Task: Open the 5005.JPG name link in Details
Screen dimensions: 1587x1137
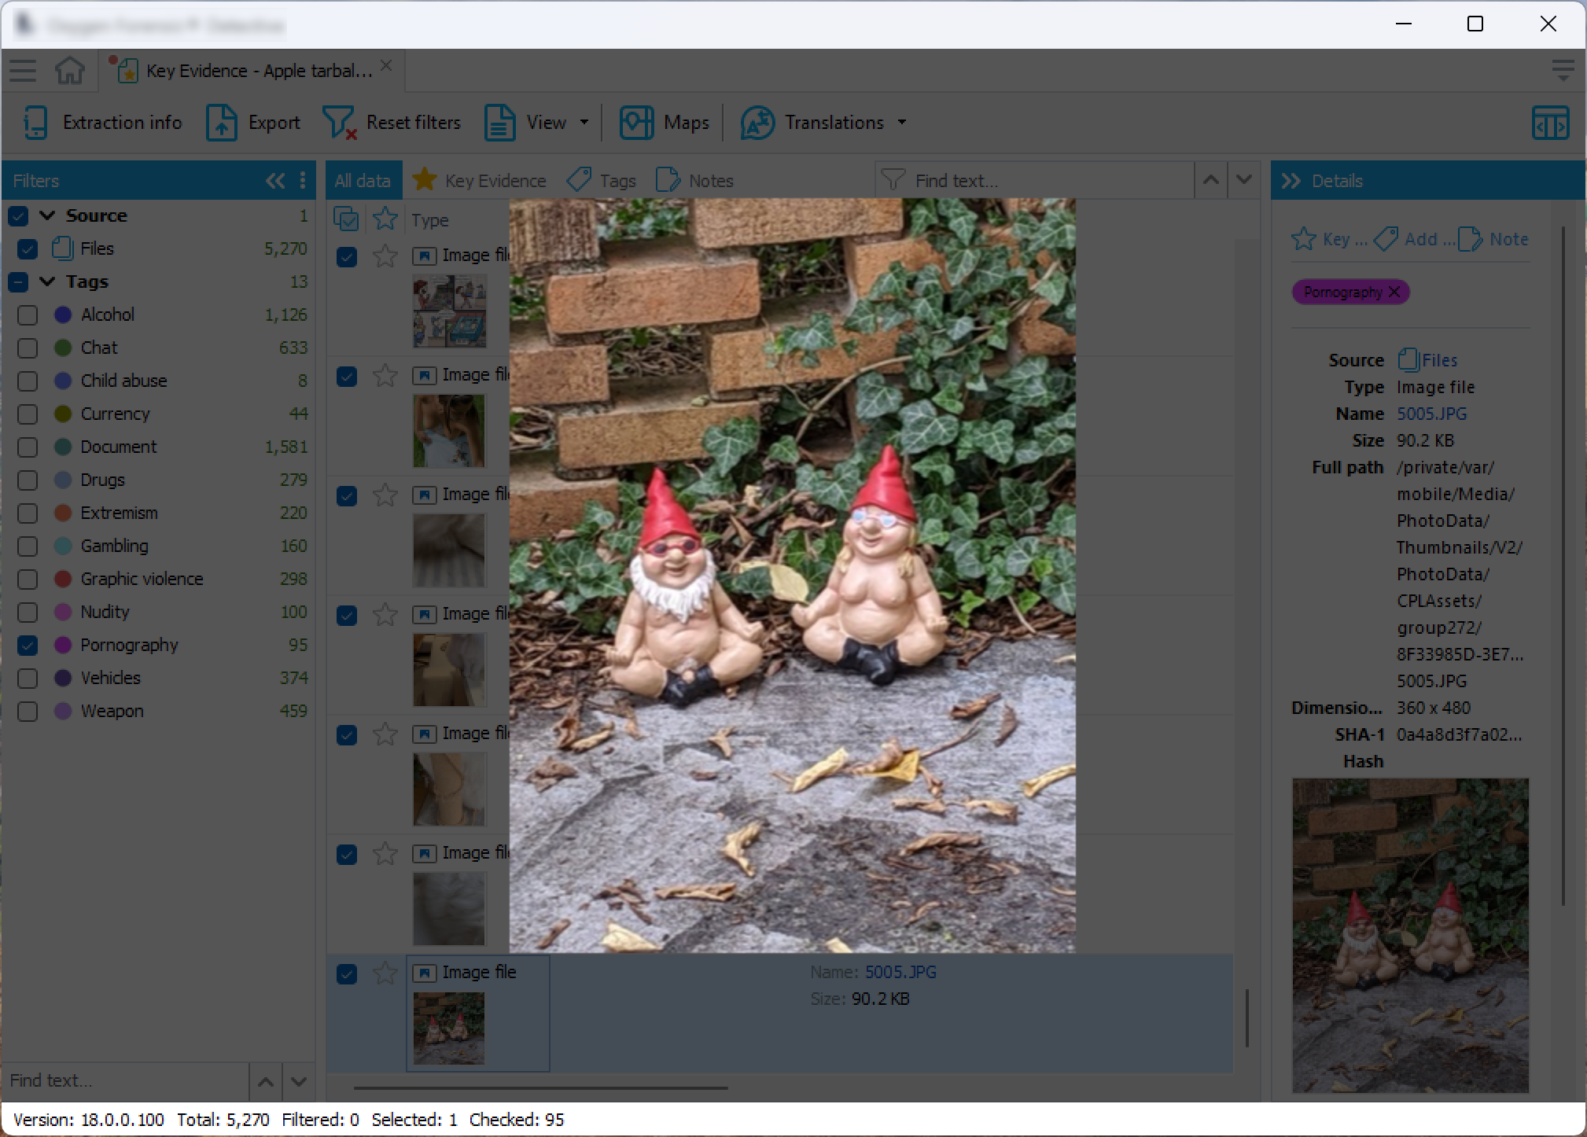Action: pyautogui.click(x=1431, y=414)
